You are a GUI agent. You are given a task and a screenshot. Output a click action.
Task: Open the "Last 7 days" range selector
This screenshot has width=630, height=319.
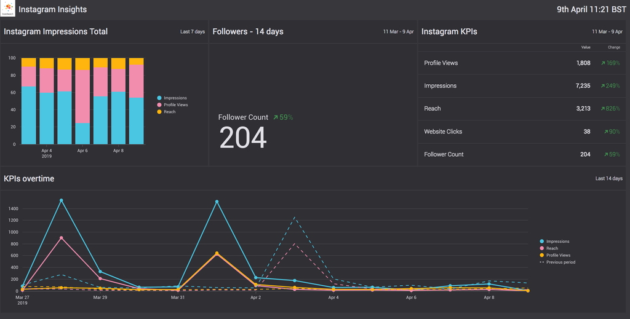tap(192, 32)
